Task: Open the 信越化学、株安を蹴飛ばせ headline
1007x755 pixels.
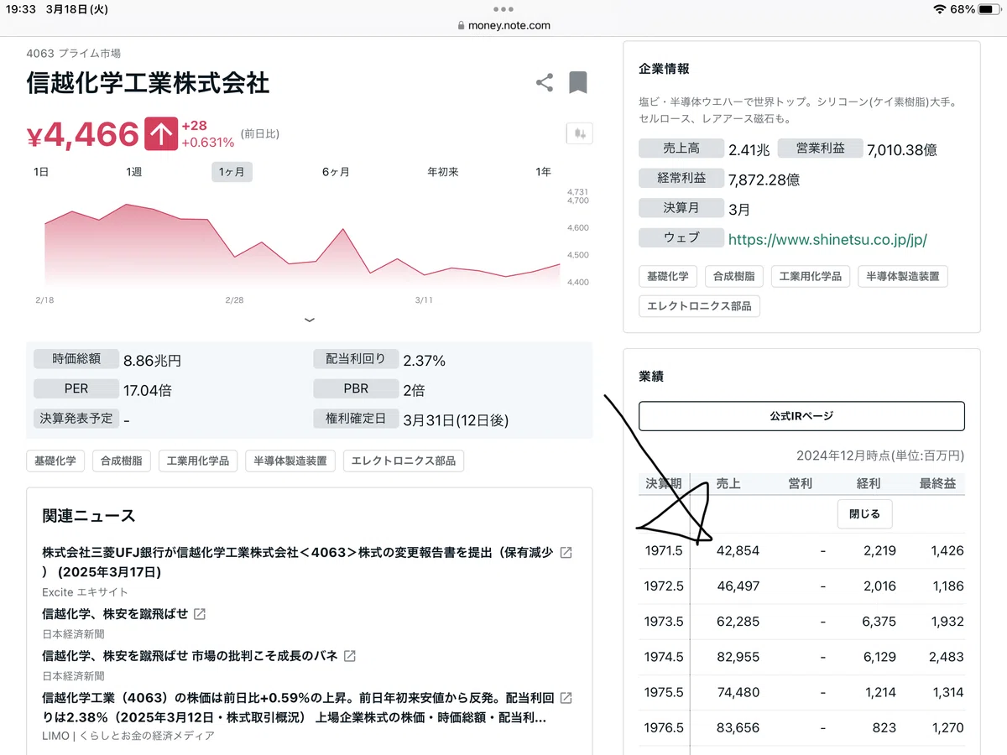Action: pyautogui.click(x=115, y=613)
